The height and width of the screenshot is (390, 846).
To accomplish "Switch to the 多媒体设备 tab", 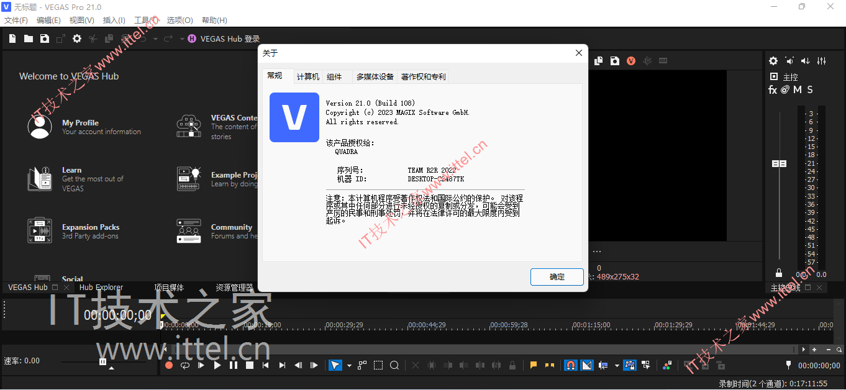I will [x=375, y=76].
